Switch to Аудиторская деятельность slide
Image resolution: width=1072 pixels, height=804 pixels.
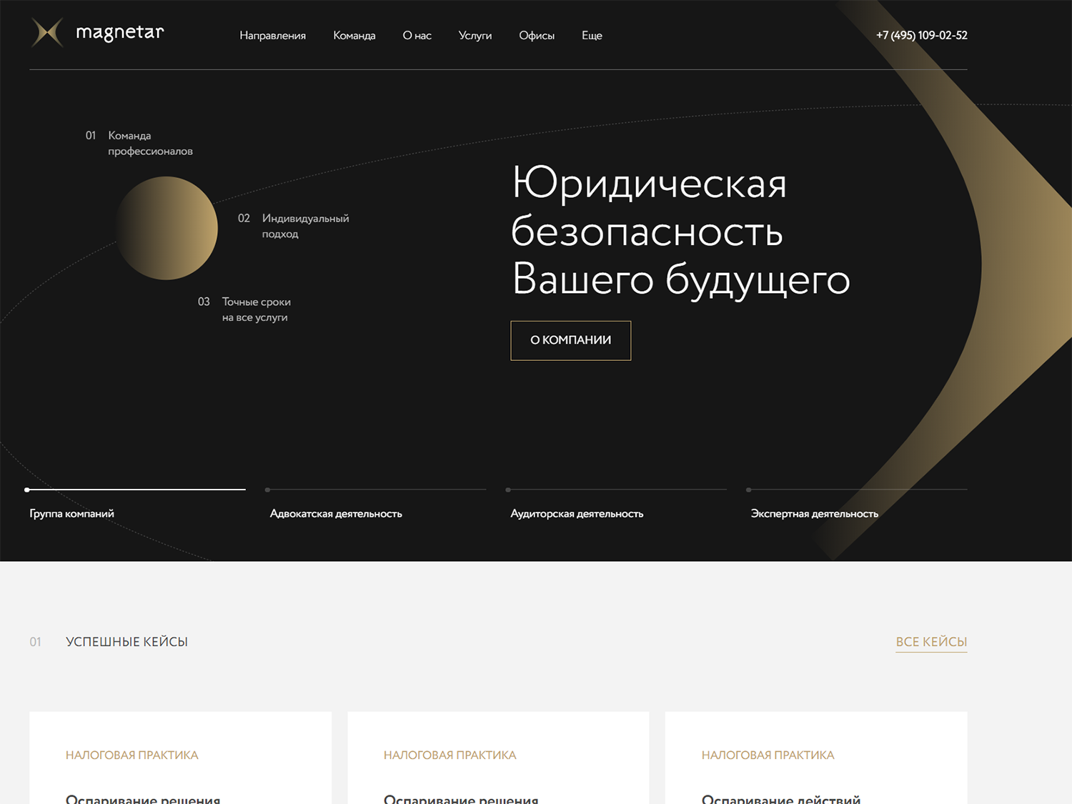(577, 514)
